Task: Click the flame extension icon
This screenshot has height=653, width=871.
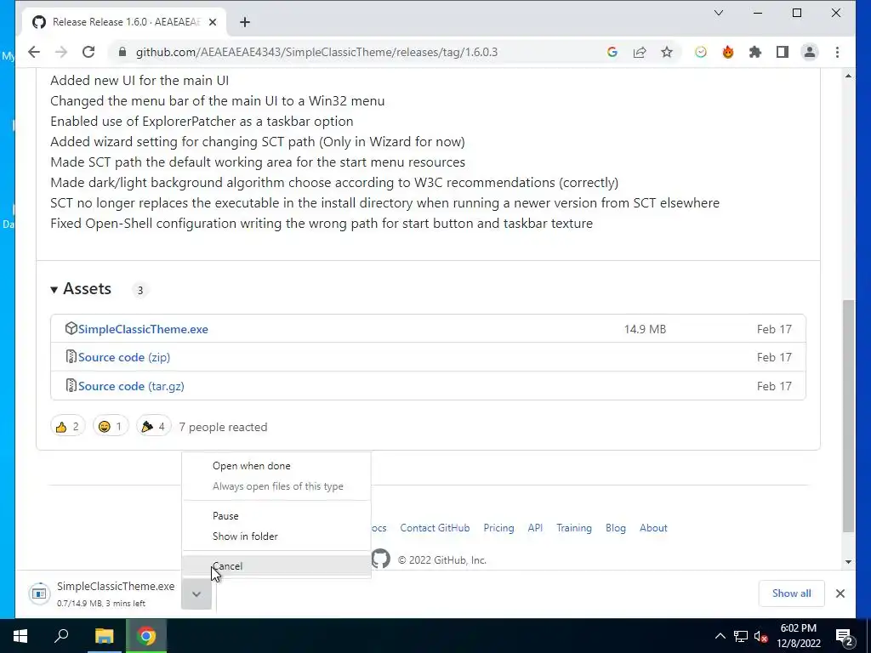Action: (x=728, y=52)
